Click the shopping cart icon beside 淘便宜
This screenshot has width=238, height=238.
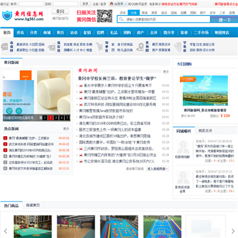click(99, 47)
